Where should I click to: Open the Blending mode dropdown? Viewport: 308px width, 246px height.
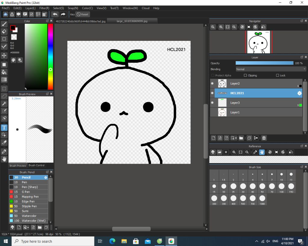pos(271,69)
